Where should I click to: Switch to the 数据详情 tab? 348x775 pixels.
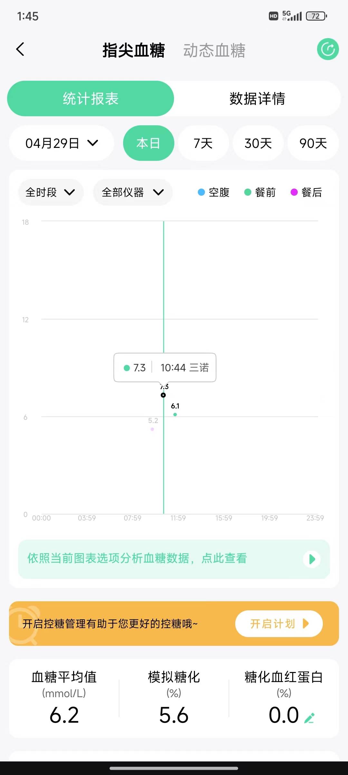tap(257, 98)
